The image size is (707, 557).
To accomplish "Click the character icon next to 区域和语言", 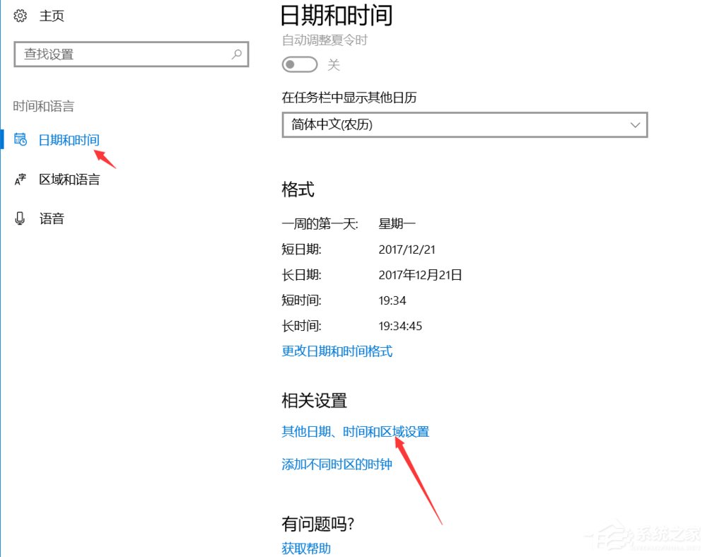I will tap(19, 179).
